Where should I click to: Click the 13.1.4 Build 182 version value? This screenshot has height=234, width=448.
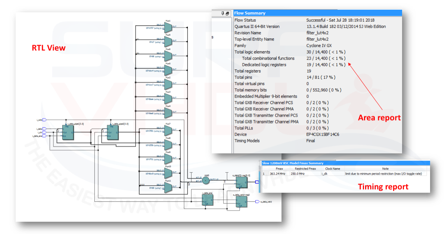pos(346,26)
